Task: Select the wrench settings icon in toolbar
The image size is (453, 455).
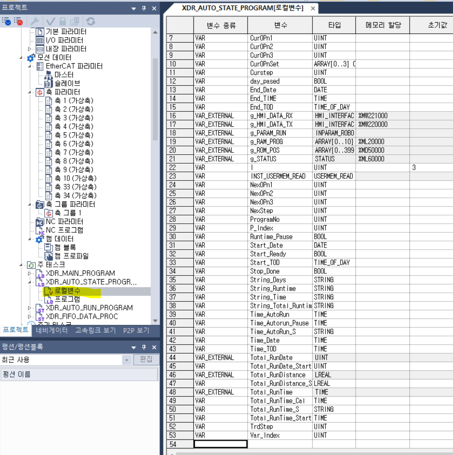Action: pos(35,22)
